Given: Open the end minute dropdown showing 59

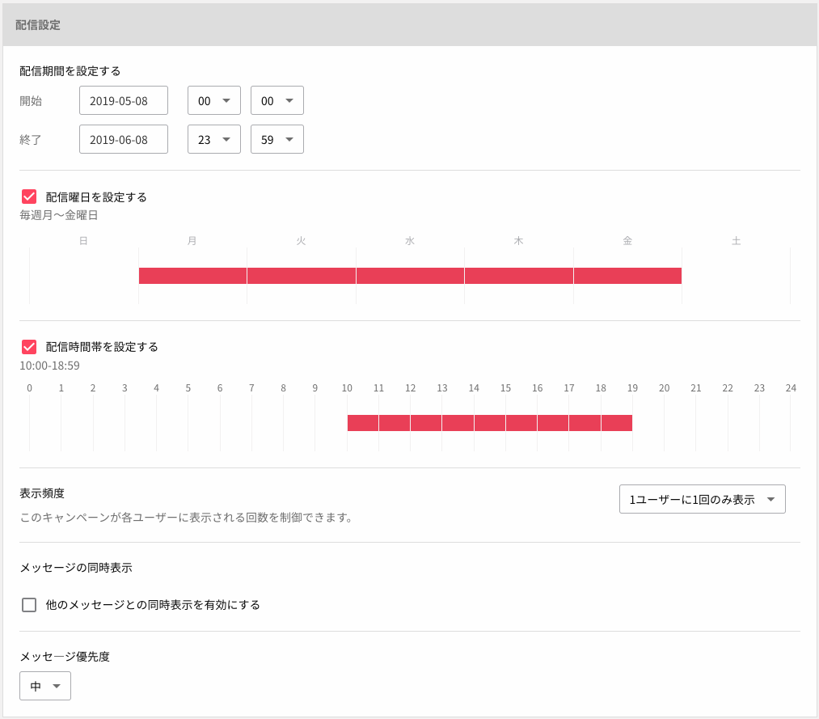Looking at the screenshot, I should [x=277, y=139].
